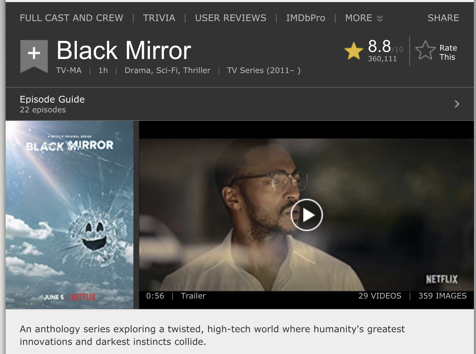This screenshot has height=354, width=476.
Task: Open the 360,111 user ratings count
Action: 382,59
